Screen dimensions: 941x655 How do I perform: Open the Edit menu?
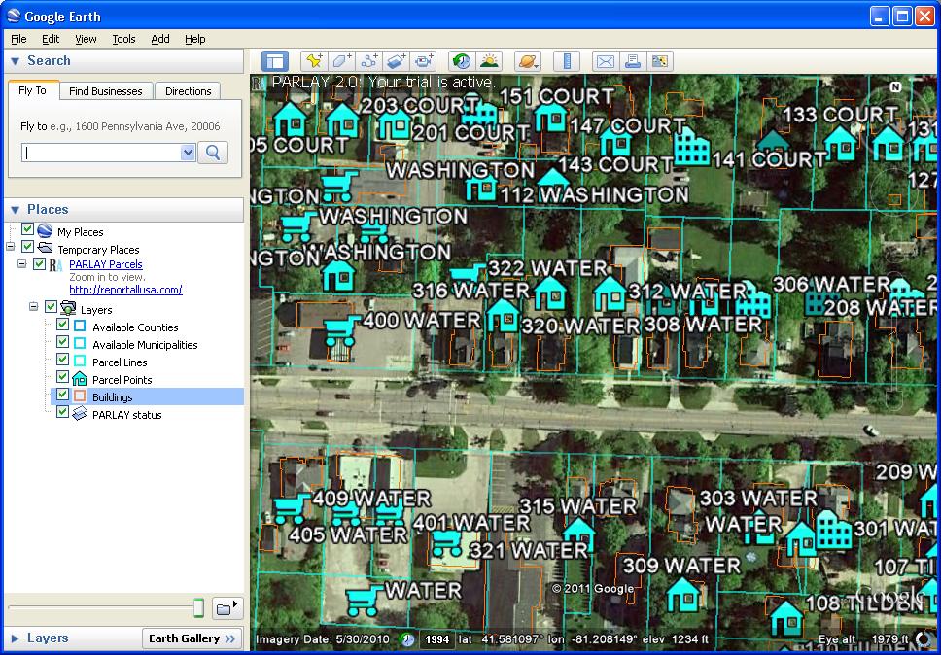51,39
